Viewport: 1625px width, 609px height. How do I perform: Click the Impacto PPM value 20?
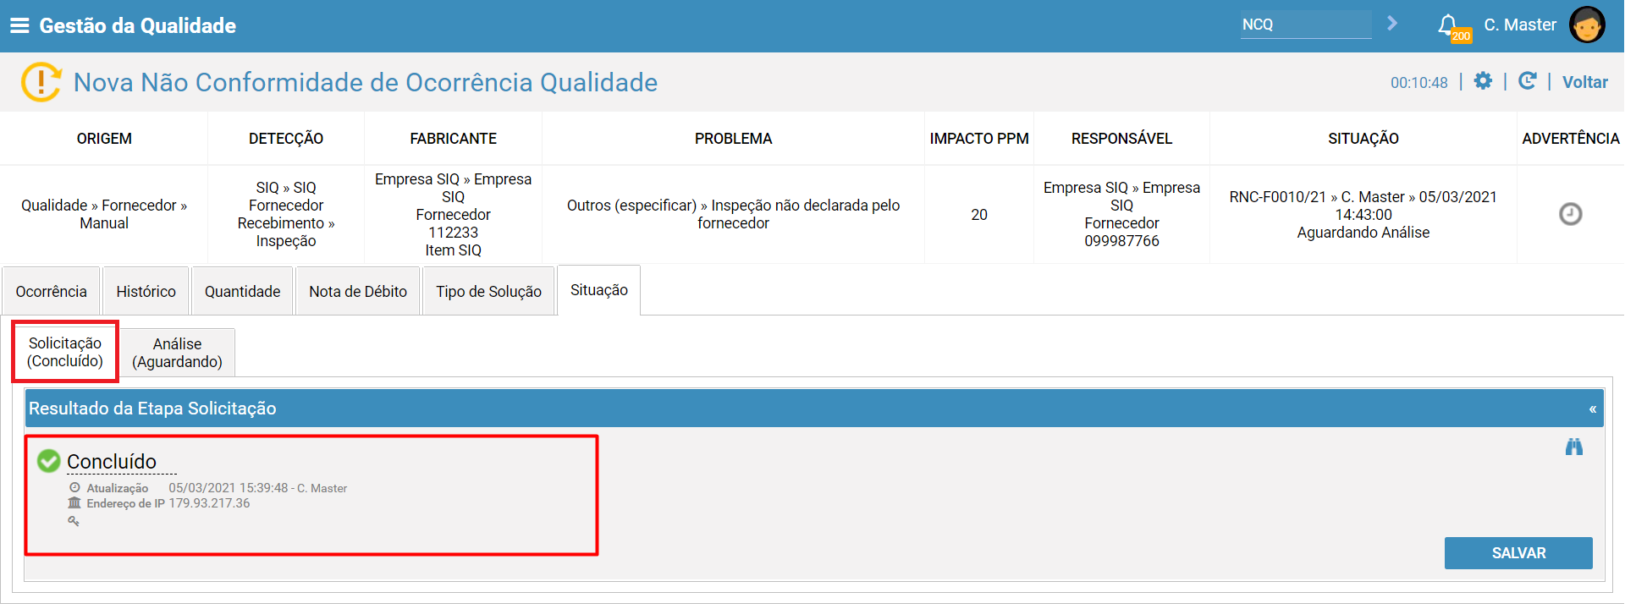(979, 215)
